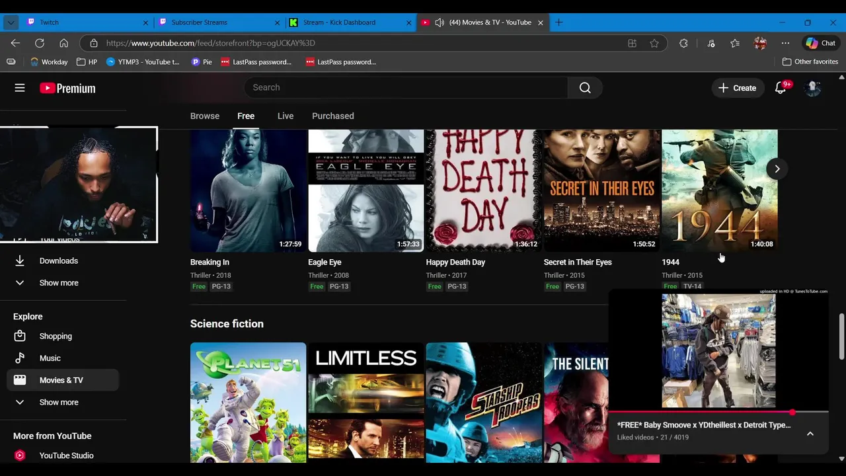
Task: Click the miniplayer video title text
Action: [703, 425]
